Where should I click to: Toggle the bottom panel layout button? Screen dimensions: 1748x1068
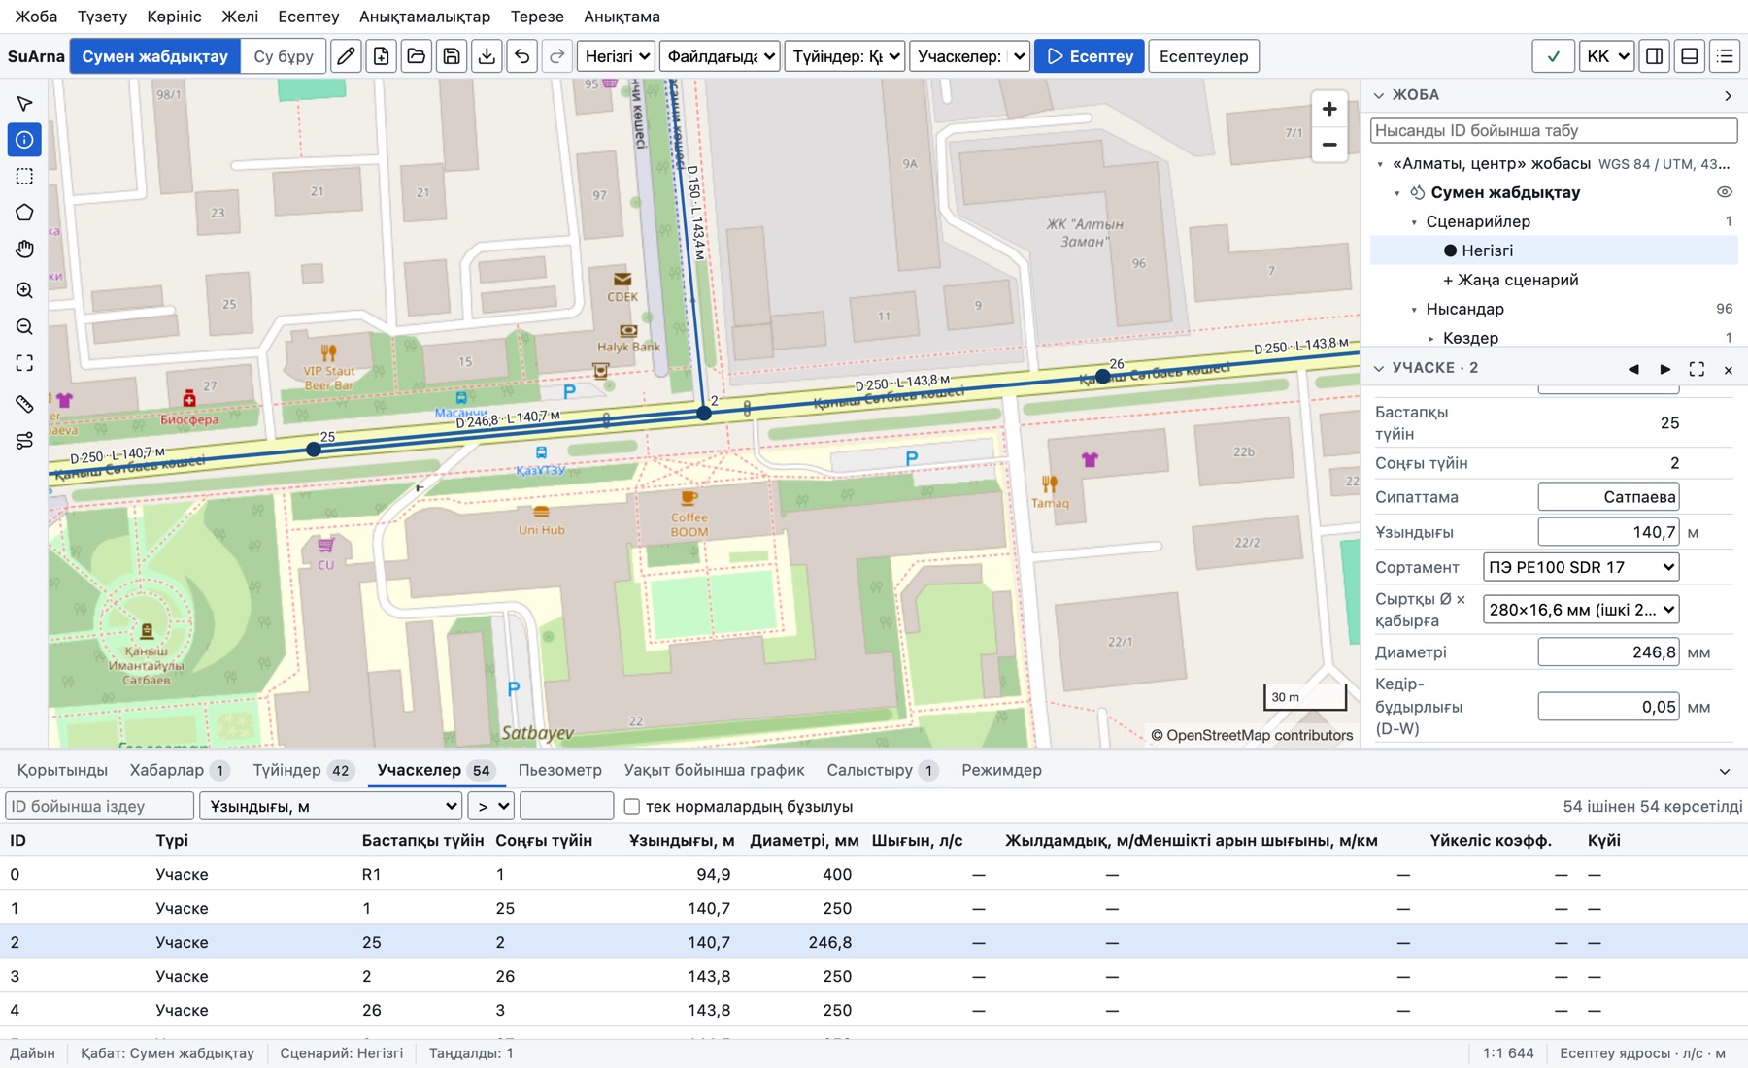click(1690, 56)
